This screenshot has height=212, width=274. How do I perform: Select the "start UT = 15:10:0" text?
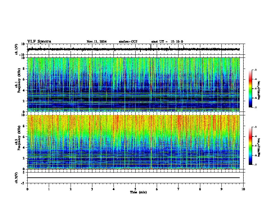pos(167,42)
